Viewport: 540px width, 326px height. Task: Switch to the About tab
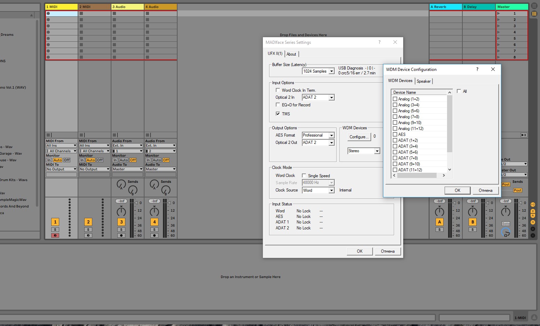pos(291,54)
